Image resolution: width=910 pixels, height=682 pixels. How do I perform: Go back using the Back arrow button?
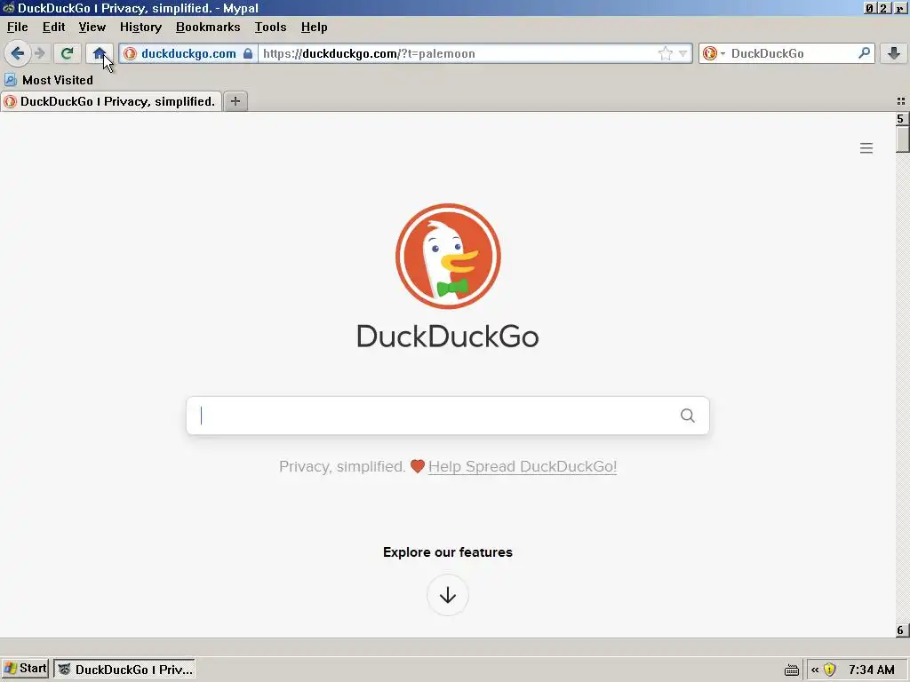18,54
